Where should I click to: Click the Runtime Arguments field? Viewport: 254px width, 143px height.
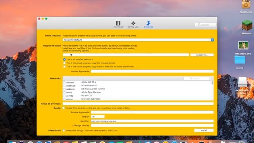point(152,112)
